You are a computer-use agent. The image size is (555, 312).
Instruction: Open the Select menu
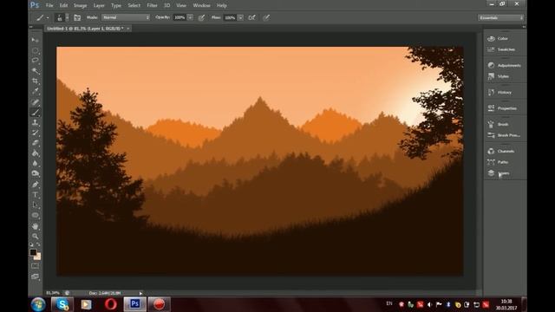(x=134, y=5)
